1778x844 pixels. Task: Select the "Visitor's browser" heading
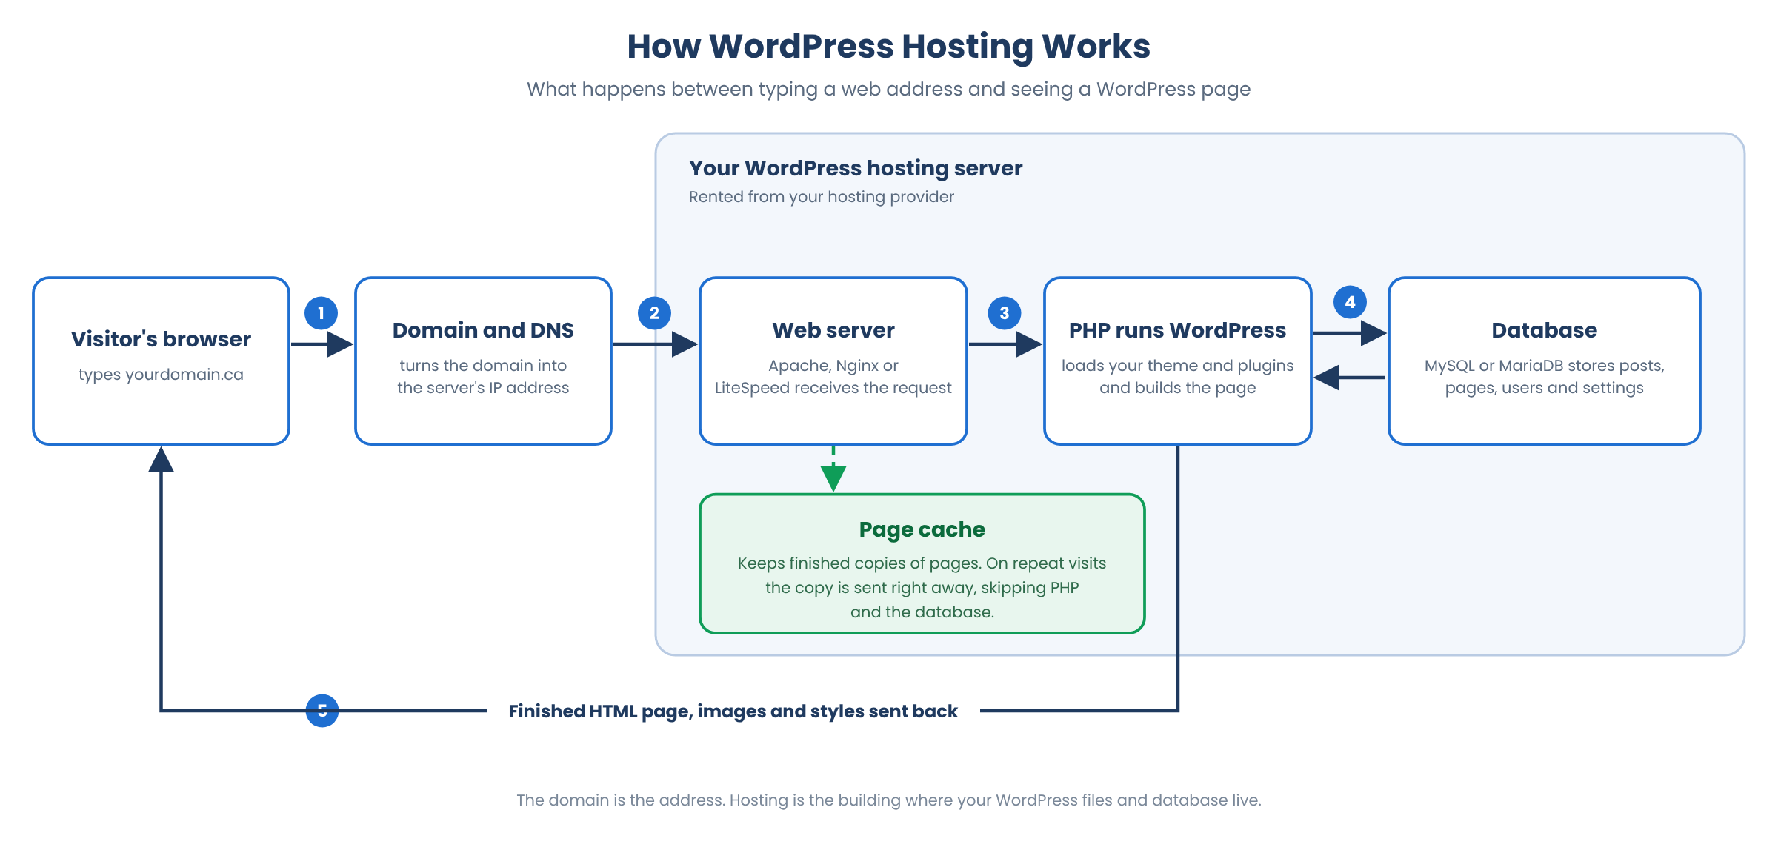click(161, 339)
